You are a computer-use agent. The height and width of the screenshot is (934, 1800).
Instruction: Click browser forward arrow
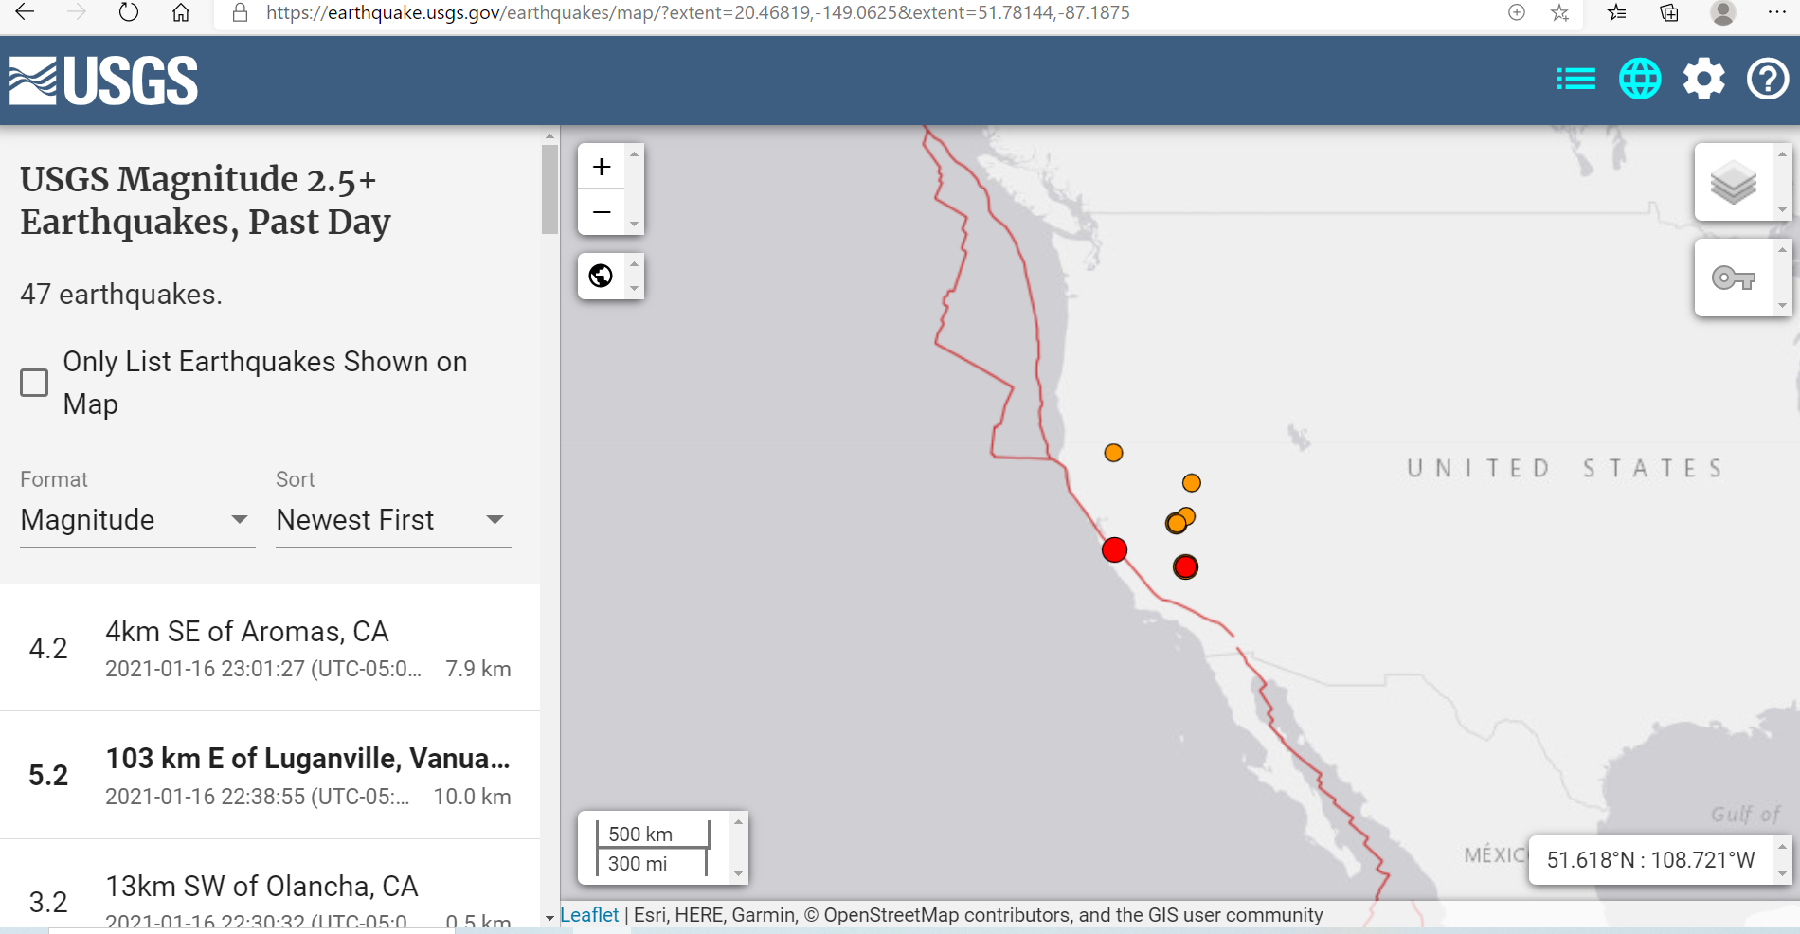[x=77, y=12]
